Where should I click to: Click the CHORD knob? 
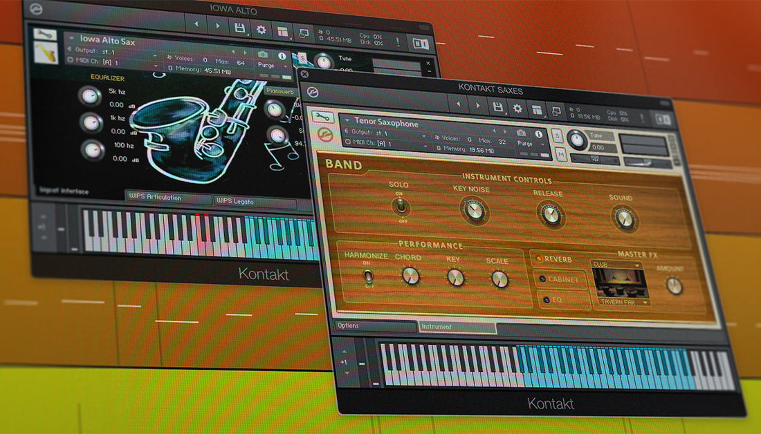click(410, 276)
